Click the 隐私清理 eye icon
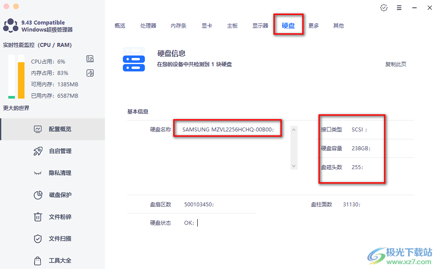 click(x=38, y=173)
